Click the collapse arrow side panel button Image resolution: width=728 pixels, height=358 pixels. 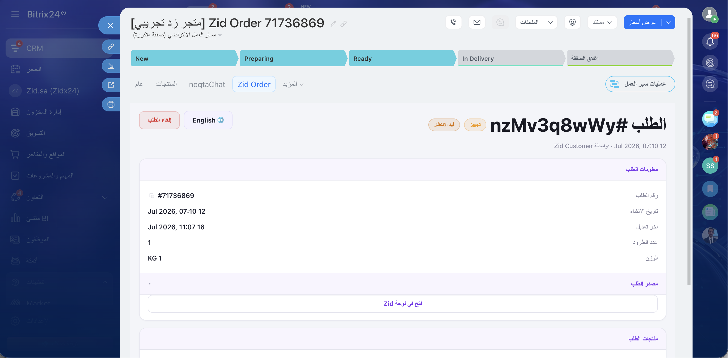111,66
